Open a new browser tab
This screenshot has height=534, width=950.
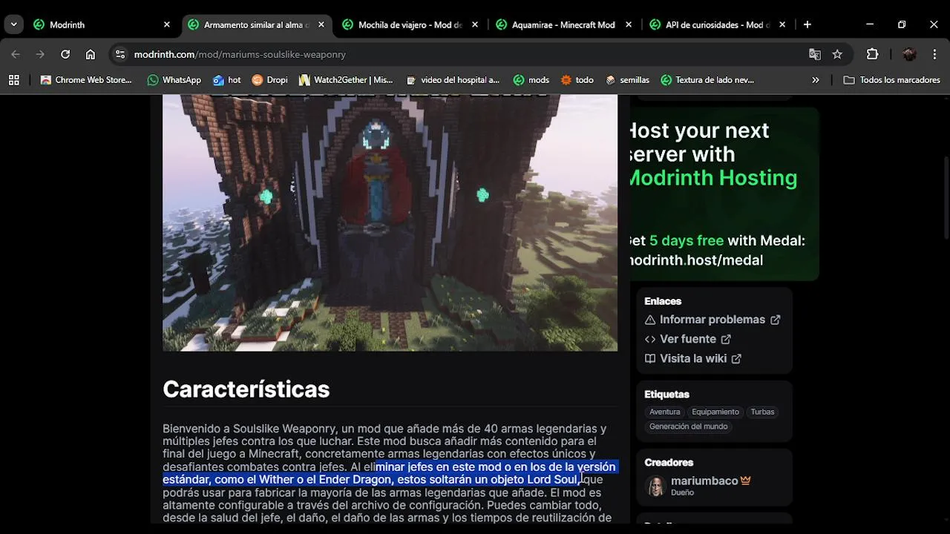(807, 24)
